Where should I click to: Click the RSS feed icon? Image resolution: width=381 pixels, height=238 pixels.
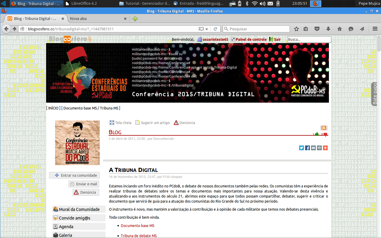click(x=324, y=128)
